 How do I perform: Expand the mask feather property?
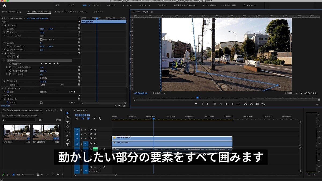[7, 67]
